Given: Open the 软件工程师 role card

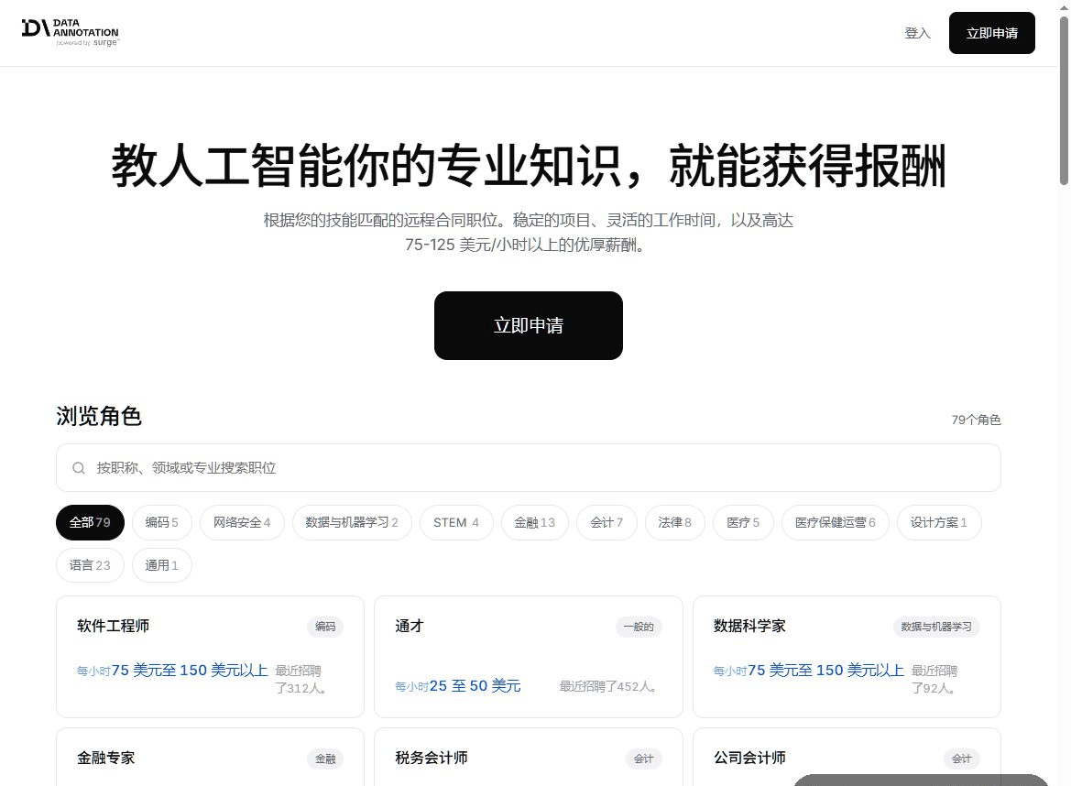Looking at the screenshot, I should [210, 657].
